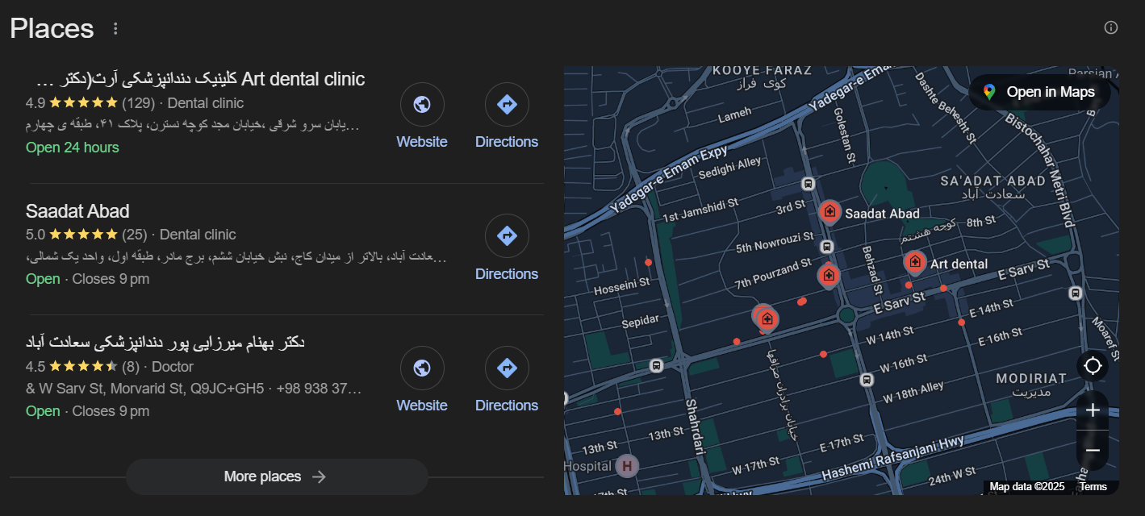
Task: Zoom in on the map
Action: (1093, 410)
